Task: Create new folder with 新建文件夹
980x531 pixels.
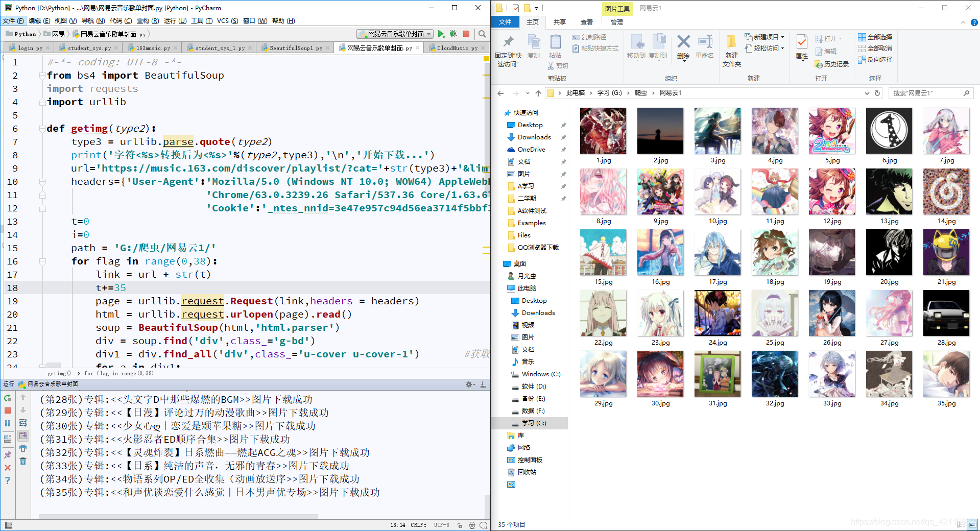Action: [731, 51]
